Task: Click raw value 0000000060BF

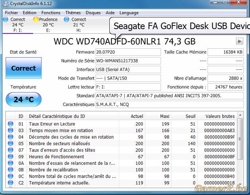Action: pyautogui.click(x=219, y=156)
